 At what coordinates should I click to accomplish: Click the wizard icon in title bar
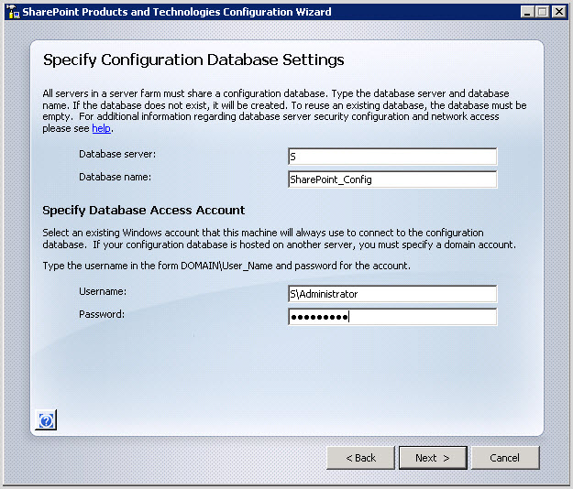click(13, 12)
